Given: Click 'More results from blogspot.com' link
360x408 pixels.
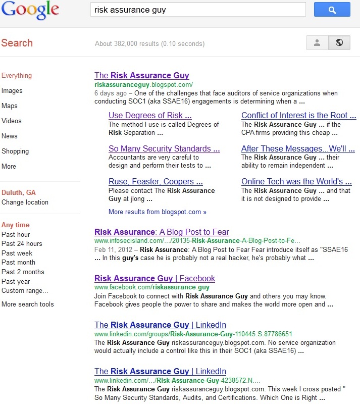Looking at the screenshot, I should (x=158, y=212).
